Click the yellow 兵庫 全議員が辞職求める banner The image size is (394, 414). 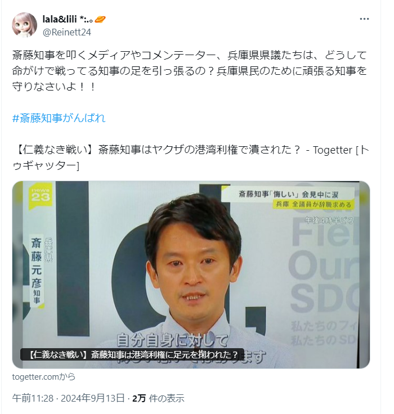tap(314, 204)
